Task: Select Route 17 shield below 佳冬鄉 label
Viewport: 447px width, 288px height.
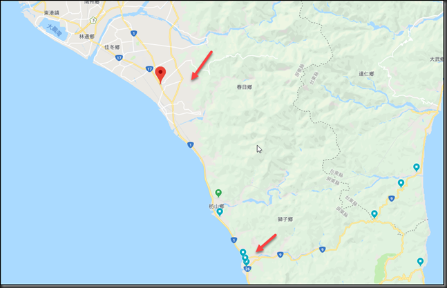Action: point(119,58)
